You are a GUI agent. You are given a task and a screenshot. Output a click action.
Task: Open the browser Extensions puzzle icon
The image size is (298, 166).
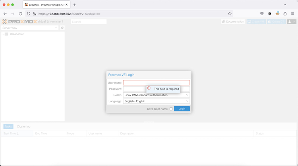285,13
